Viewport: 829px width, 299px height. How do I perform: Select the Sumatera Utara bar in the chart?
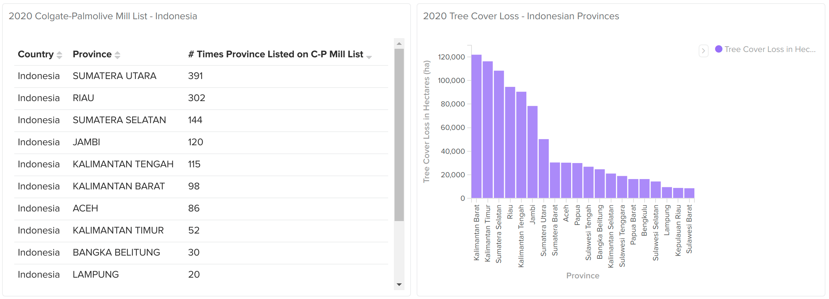coord(544,169)
